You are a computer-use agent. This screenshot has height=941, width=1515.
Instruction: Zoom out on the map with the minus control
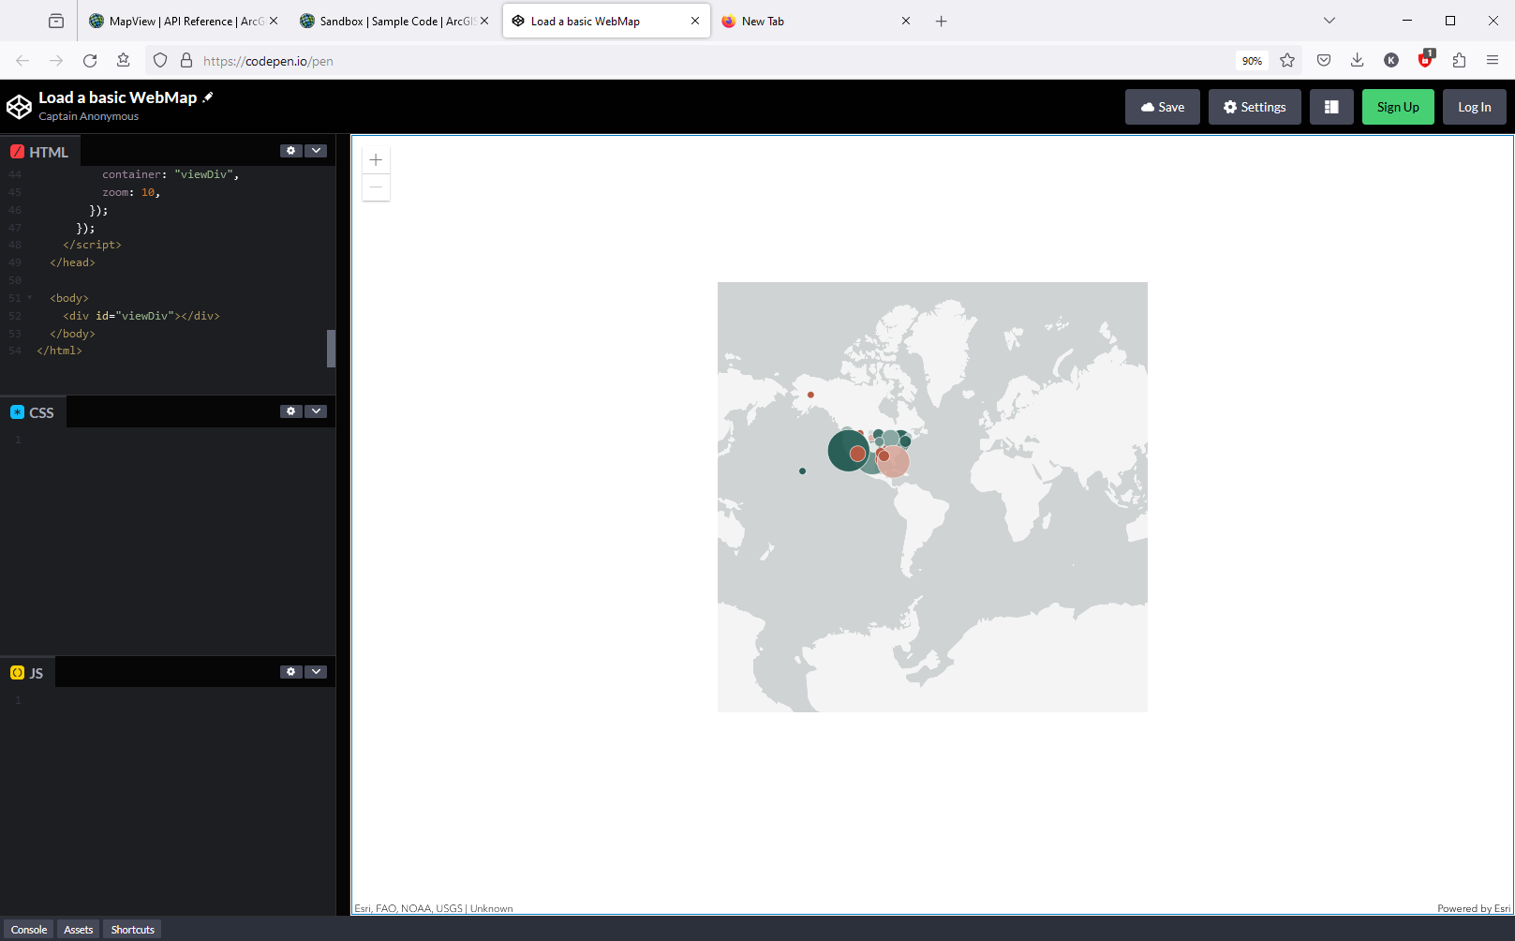(x=375, y=187)
